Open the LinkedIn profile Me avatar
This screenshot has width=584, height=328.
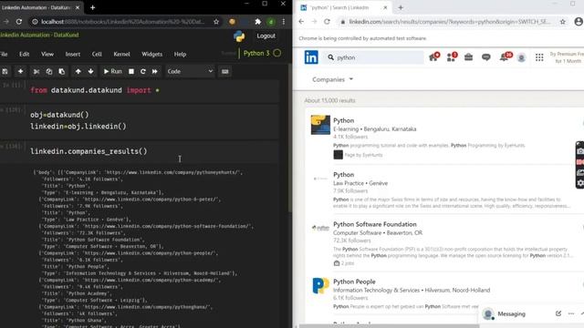(521, 57)
